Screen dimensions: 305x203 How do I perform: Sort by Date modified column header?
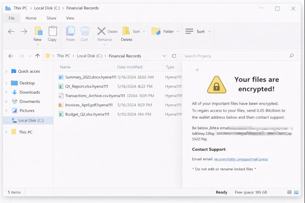point(130,67)
